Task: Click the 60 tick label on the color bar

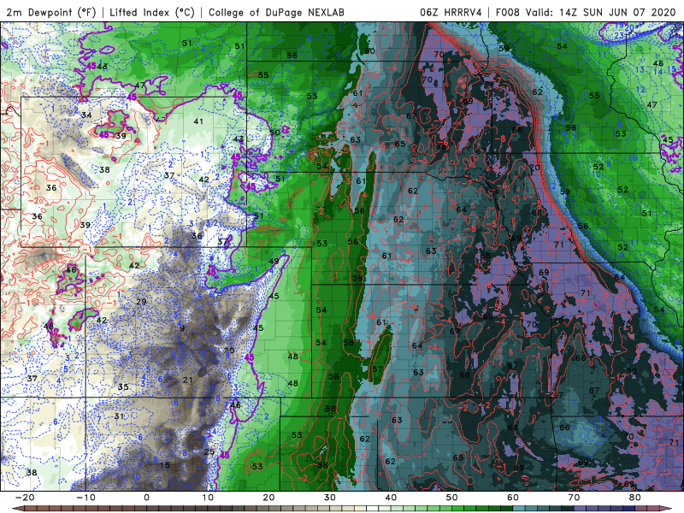Action: [513, 498]
